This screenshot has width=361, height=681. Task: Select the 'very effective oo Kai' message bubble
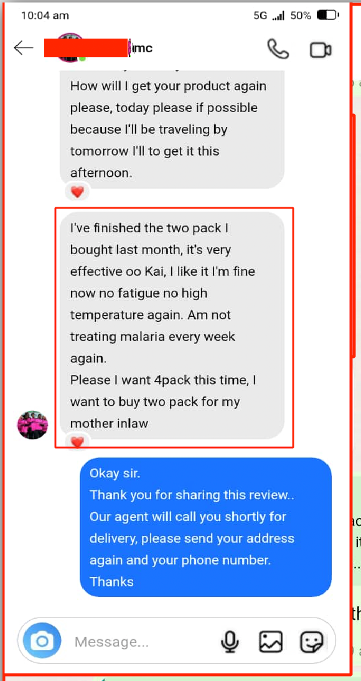[172, 326]
